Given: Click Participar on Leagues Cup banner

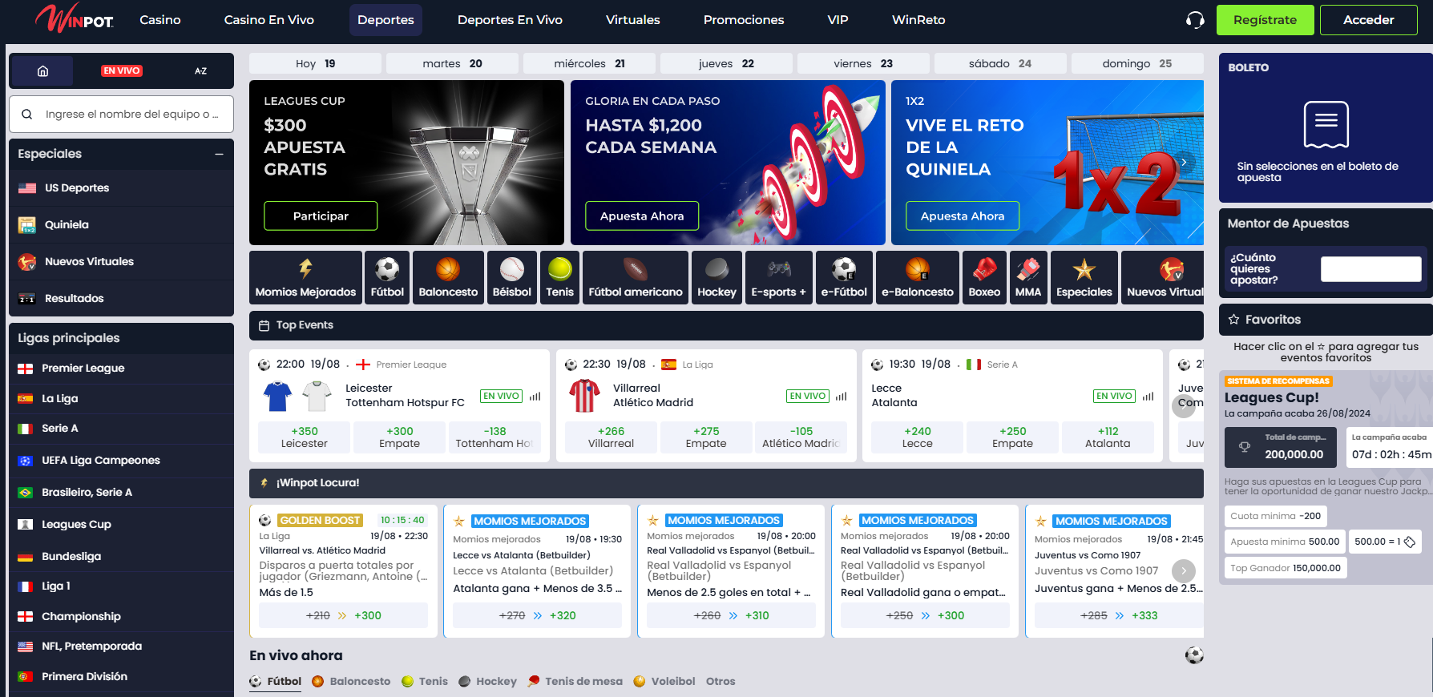Looking at the screenshot, I should [321, 216].
